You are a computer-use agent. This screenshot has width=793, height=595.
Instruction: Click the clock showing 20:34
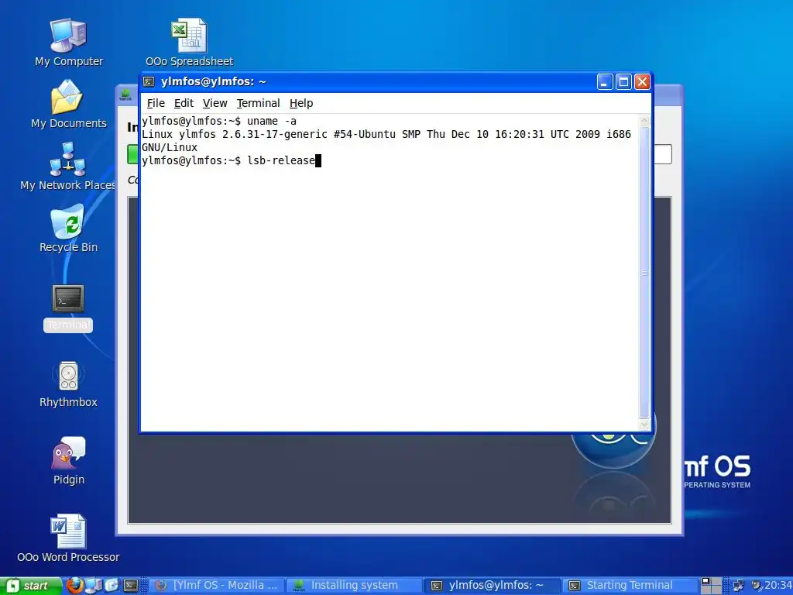pos(778,586)
